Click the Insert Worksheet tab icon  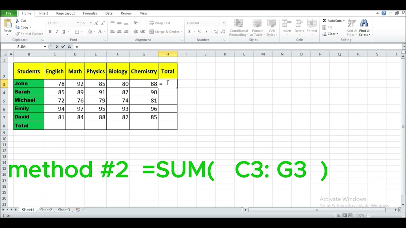[x=78, y=210]
